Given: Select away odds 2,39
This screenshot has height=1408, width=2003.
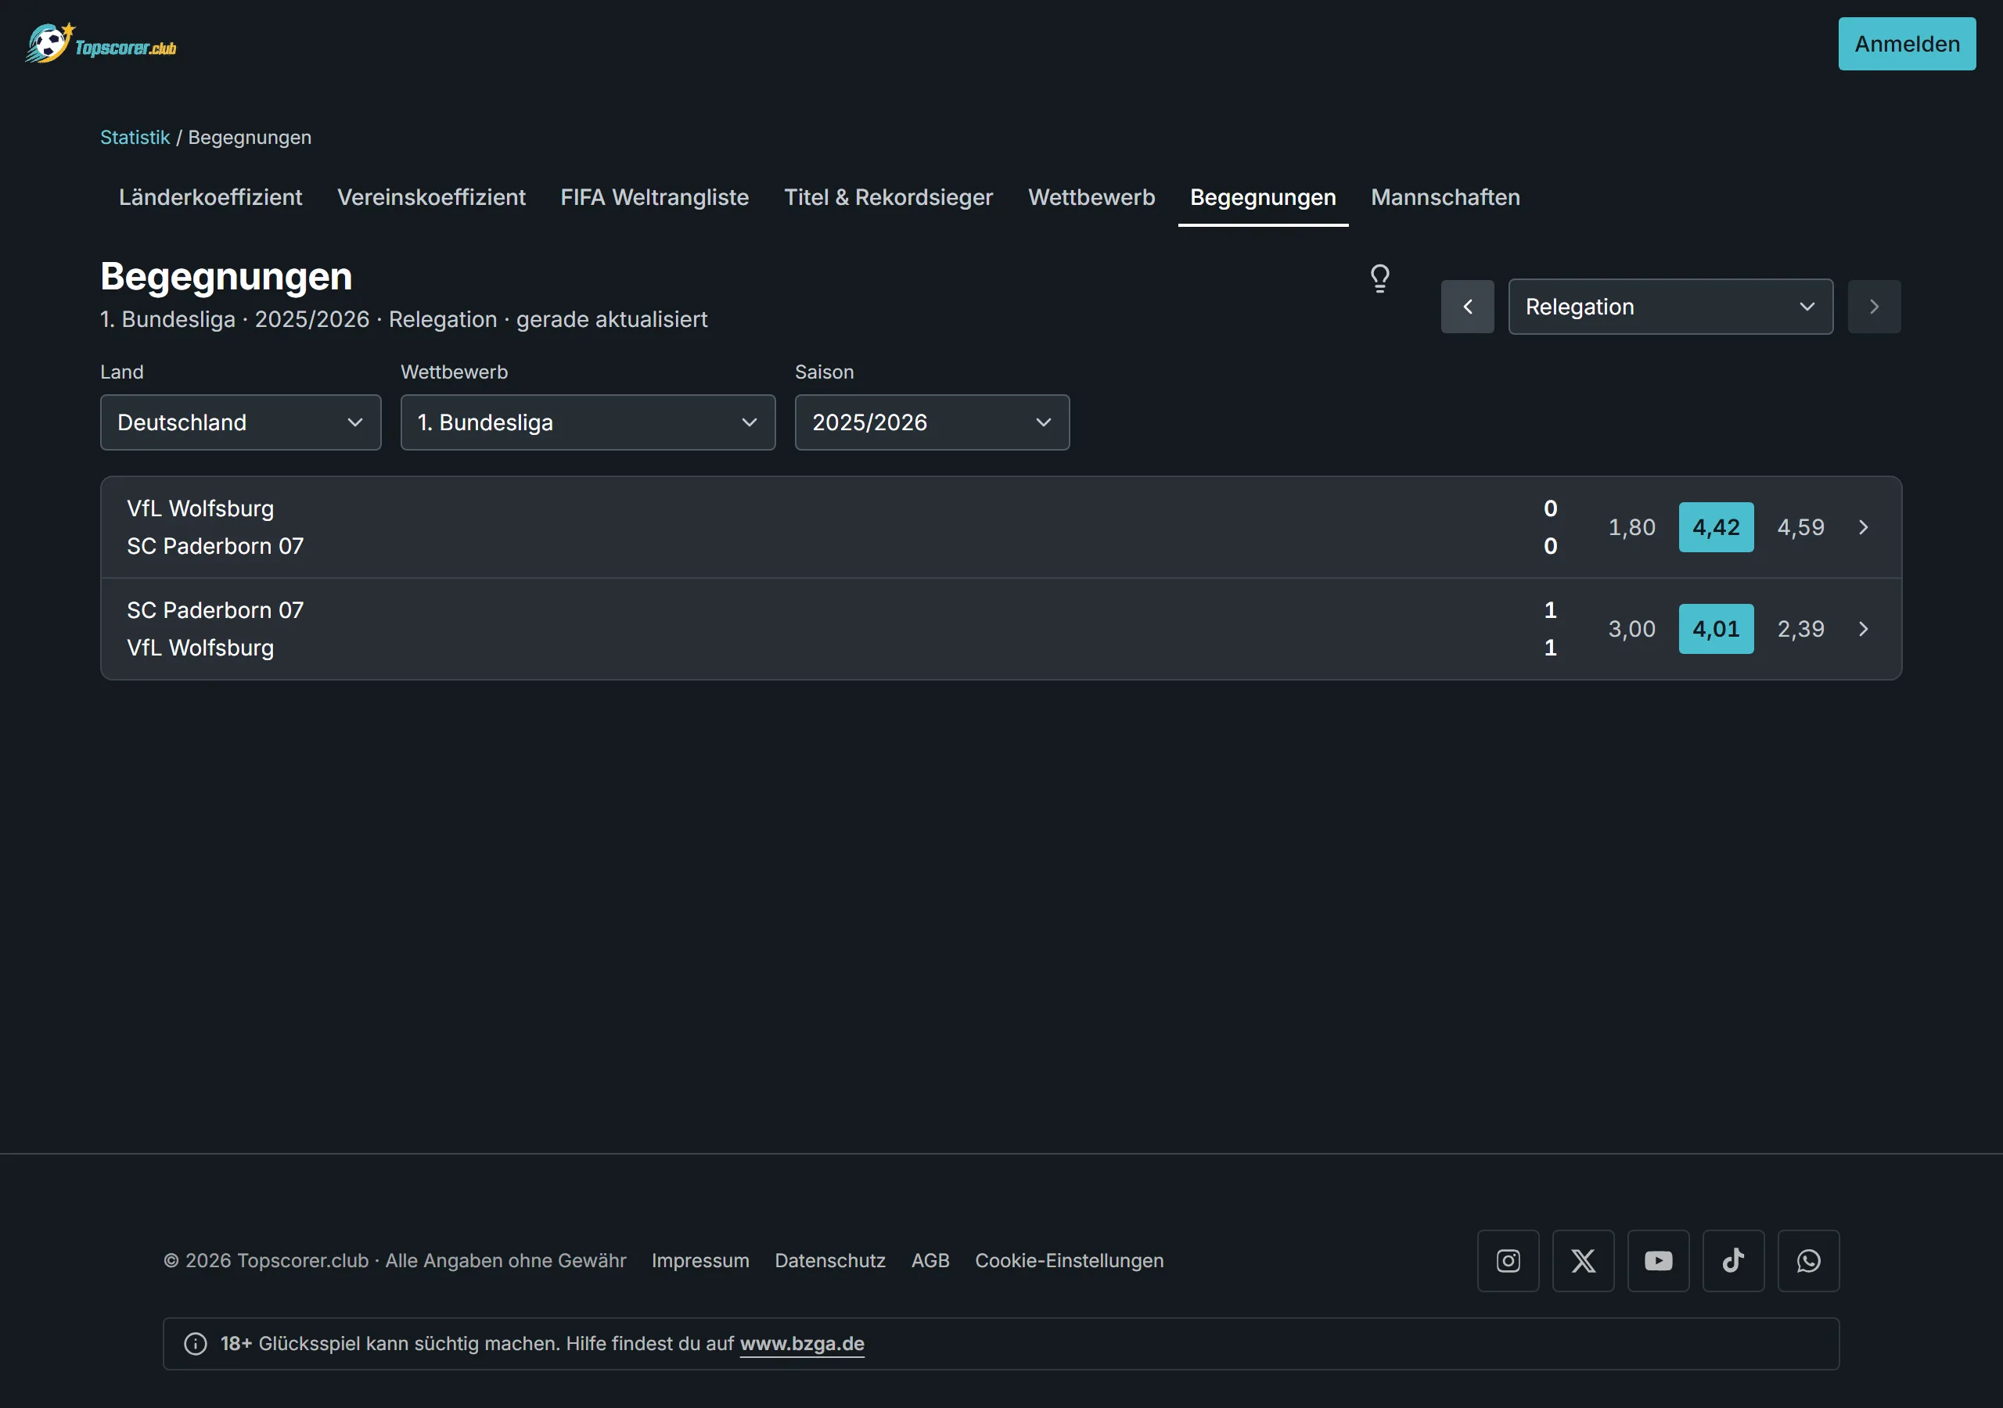Looking at the screenshot, I should (1800, 629).
